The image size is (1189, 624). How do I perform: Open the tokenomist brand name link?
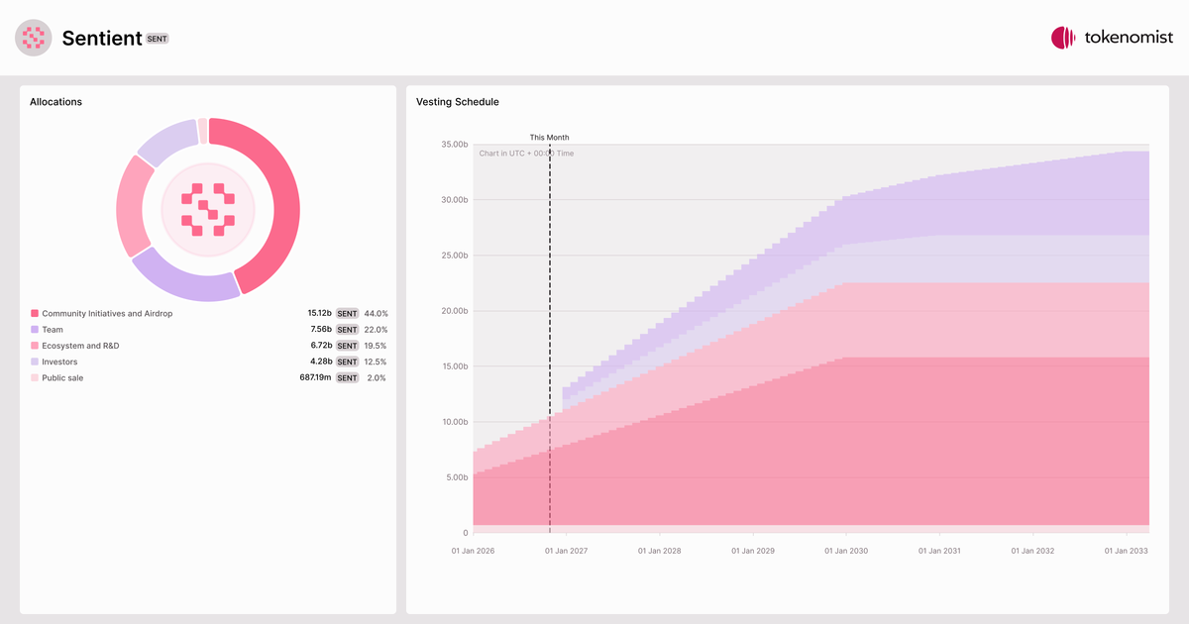(1129, 38)
